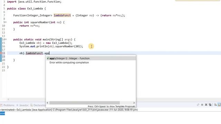Open the Declaration tab
The width and height of the screenshot is (221, 124).
pos(38,105)
